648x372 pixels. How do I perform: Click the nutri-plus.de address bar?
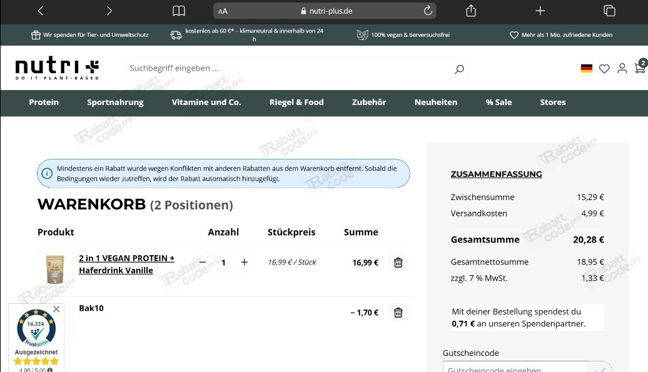[325, 11]
